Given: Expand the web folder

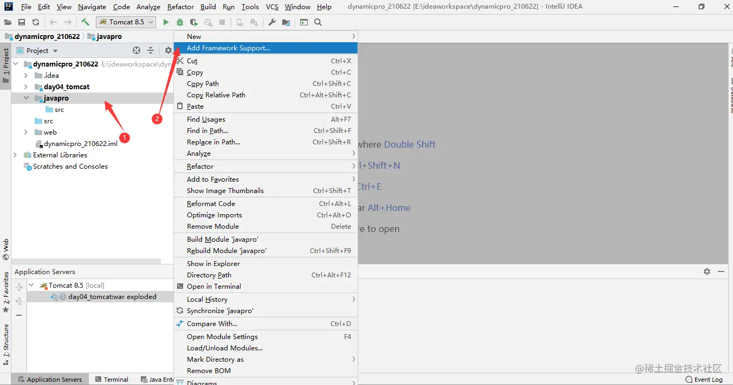Looking at the screenshot, I should click(x=25, y=132).
